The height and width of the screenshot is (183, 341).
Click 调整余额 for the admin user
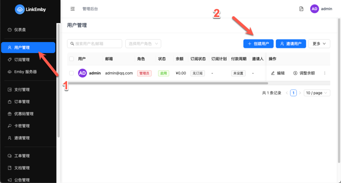tap(304, 73)
